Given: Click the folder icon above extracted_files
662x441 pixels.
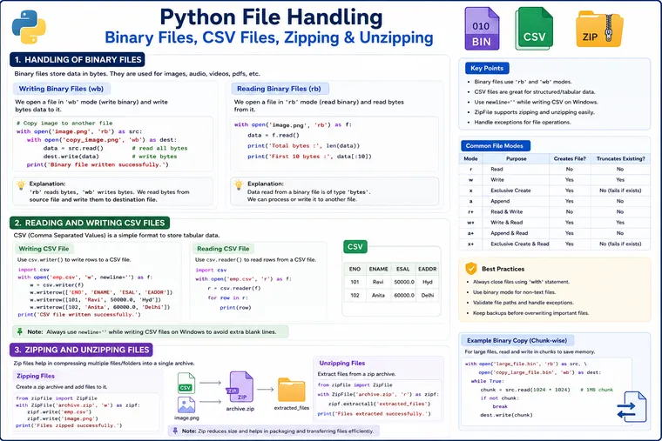Looking at the screenshot, I should point(291,390).
